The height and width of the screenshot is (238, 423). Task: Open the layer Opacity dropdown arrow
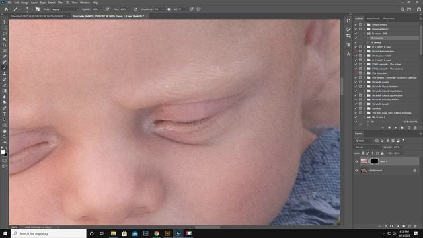pos(403,147)
